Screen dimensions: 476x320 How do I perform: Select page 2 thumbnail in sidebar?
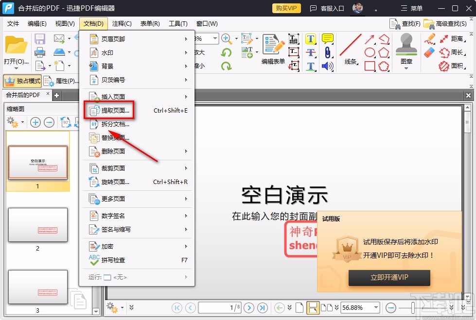38,225
